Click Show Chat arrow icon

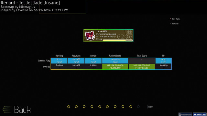(195, 115)
